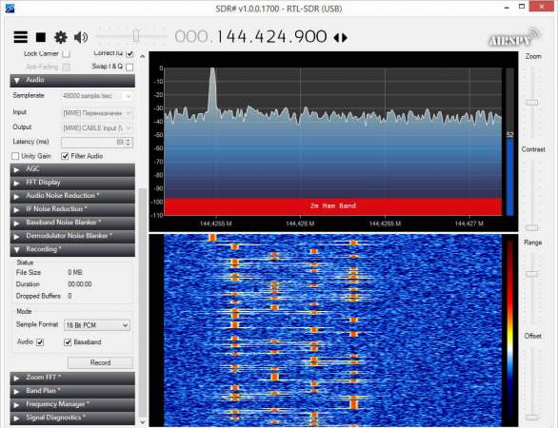Open the audio Output device dropdown
Viewport: 558px width, 428px height.
(x=97, y=128)
